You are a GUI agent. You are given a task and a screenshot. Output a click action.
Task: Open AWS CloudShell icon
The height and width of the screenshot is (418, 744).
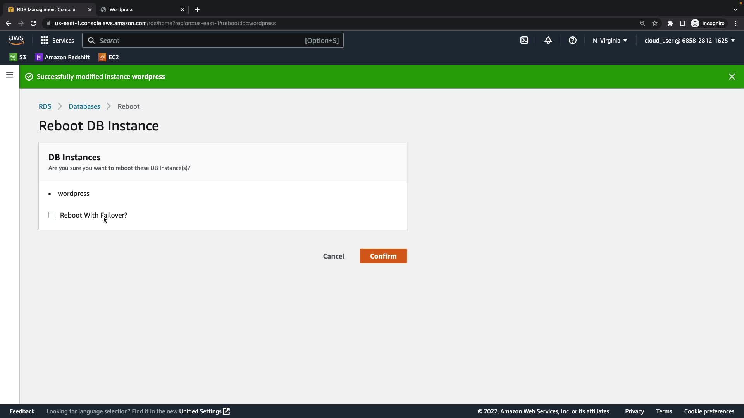524,40
